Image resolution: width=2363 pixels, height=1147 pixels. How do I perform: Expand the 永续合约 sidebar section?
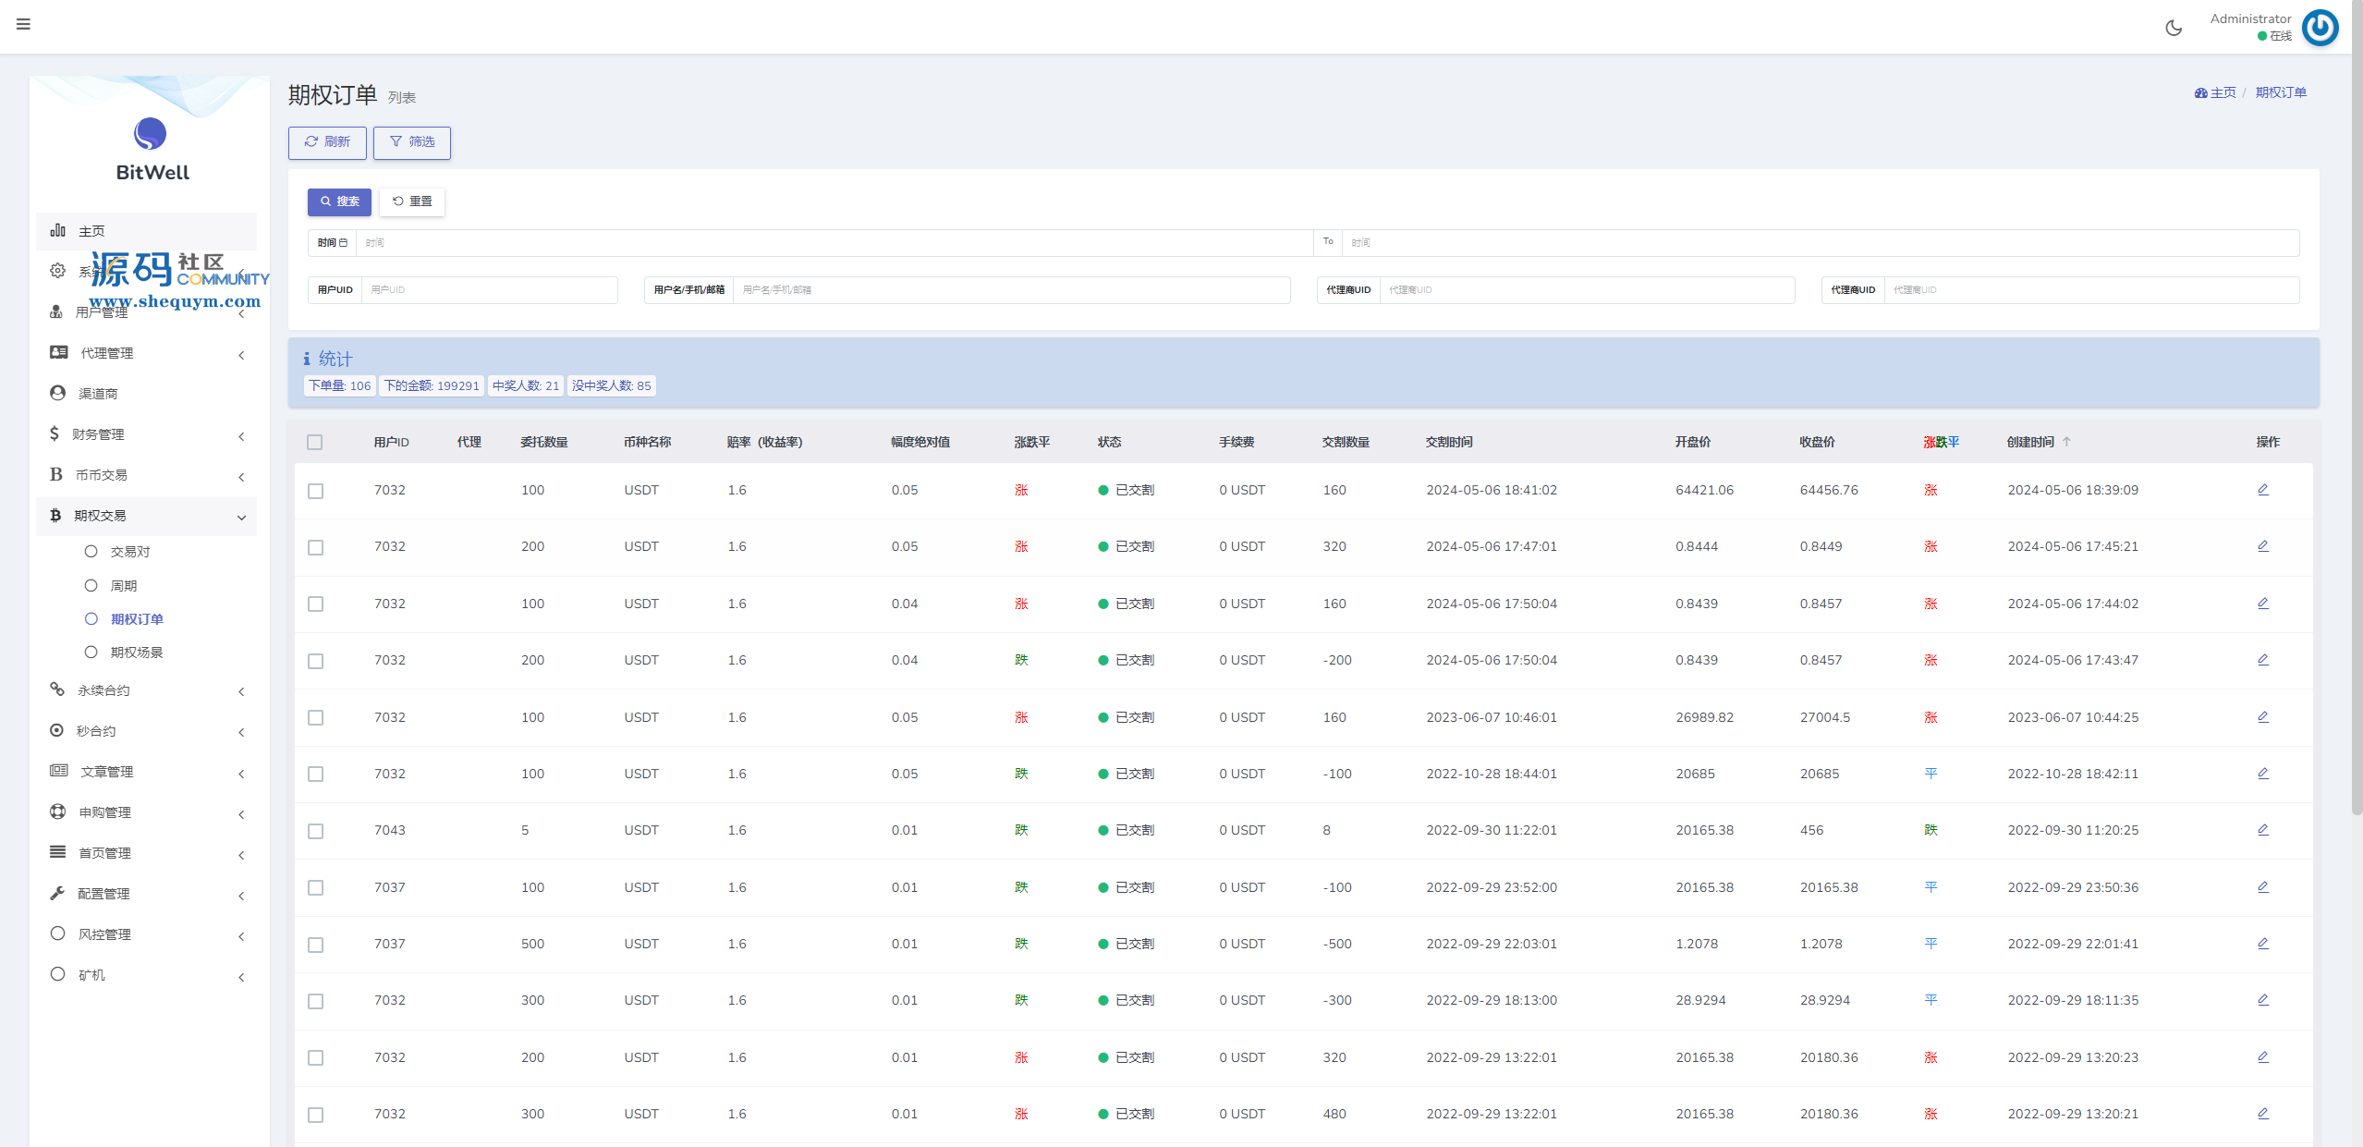(147, 690)
